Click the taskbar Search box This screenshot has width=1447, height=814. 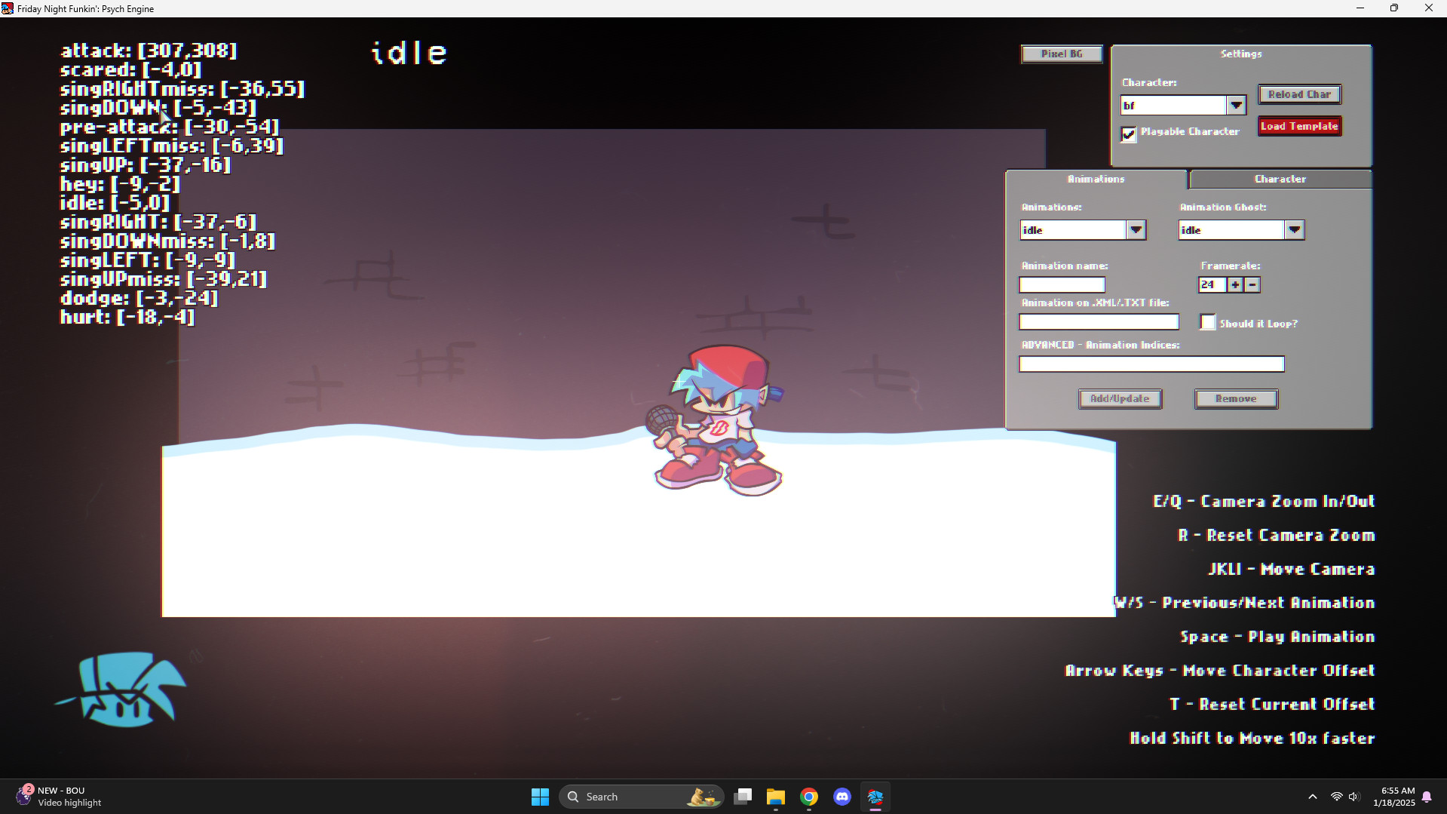(x=642, y=797)
